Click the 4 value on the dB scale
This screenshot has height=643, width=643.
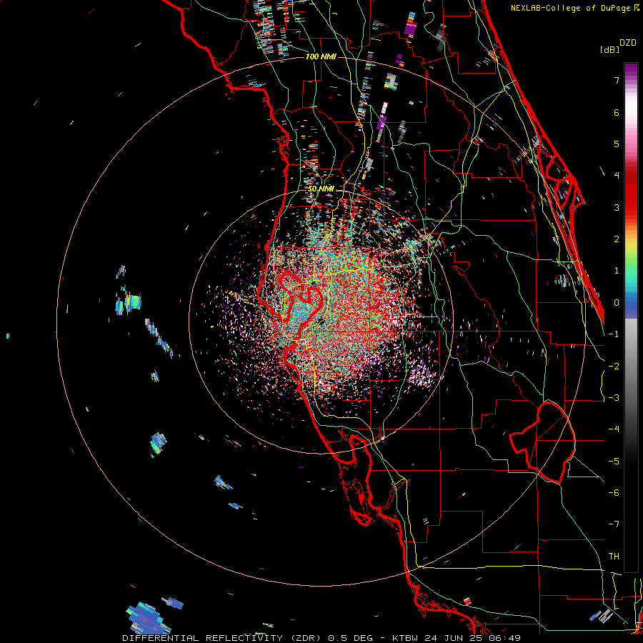pyautogui.click(x=617, y=176)
